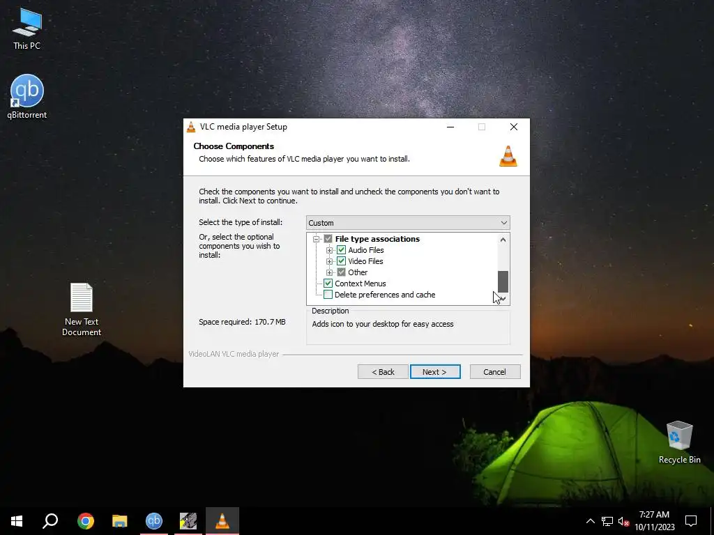Select the Video Files label
The height and width of the screenshot is (535, 714).
[365, 261]
